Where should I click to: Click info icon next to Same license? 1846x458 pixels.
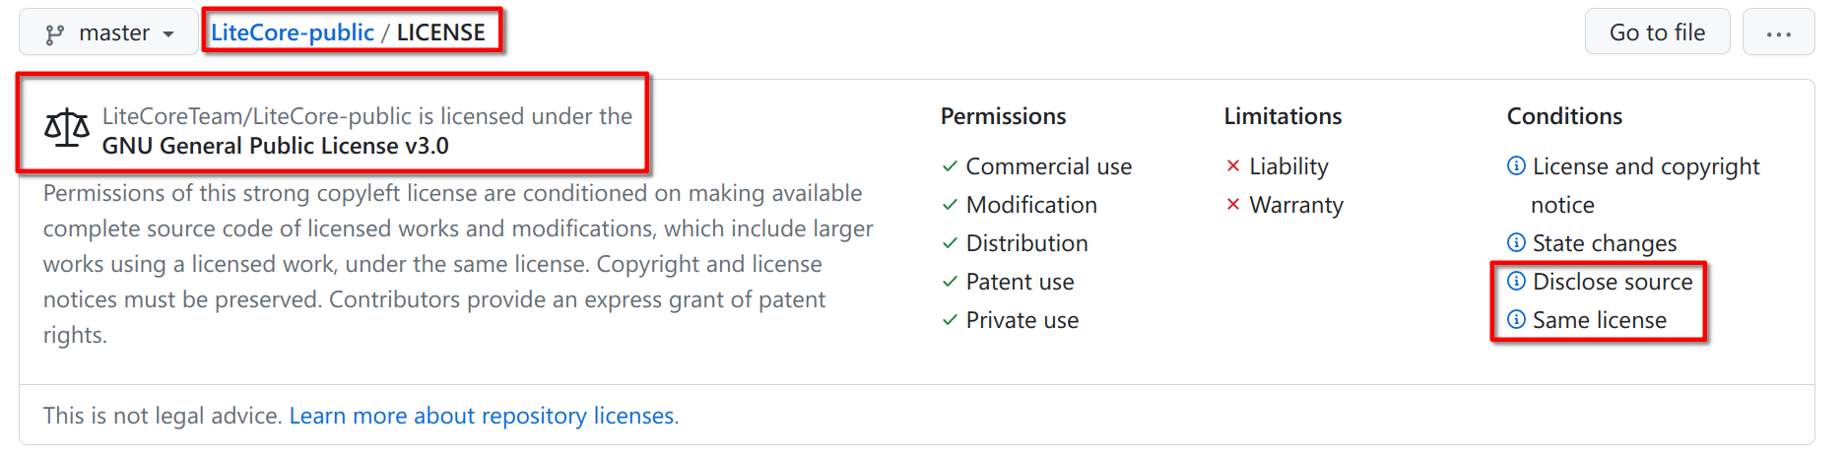(1516, 319)
